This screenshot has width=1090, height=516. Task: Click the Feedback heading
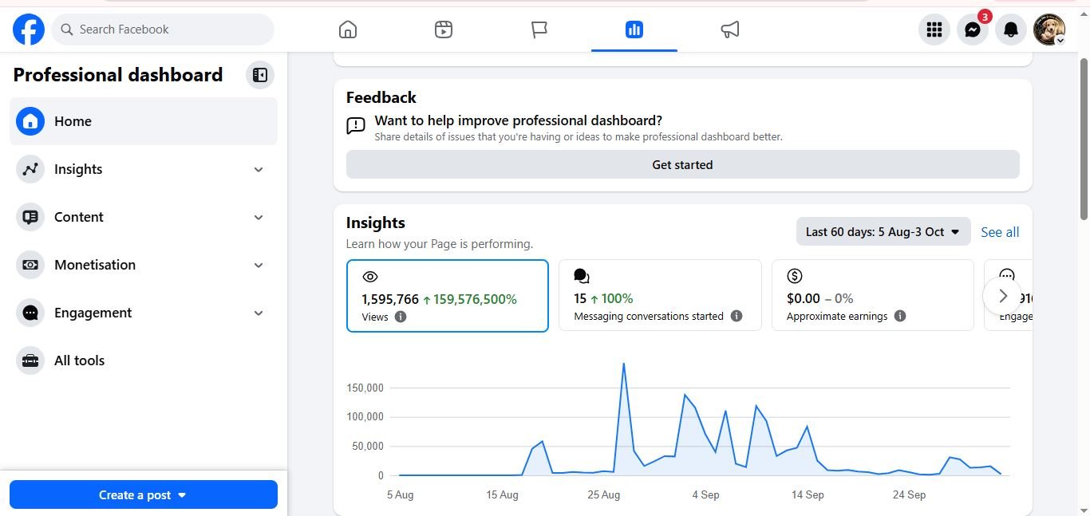click(x=381, y=97)
